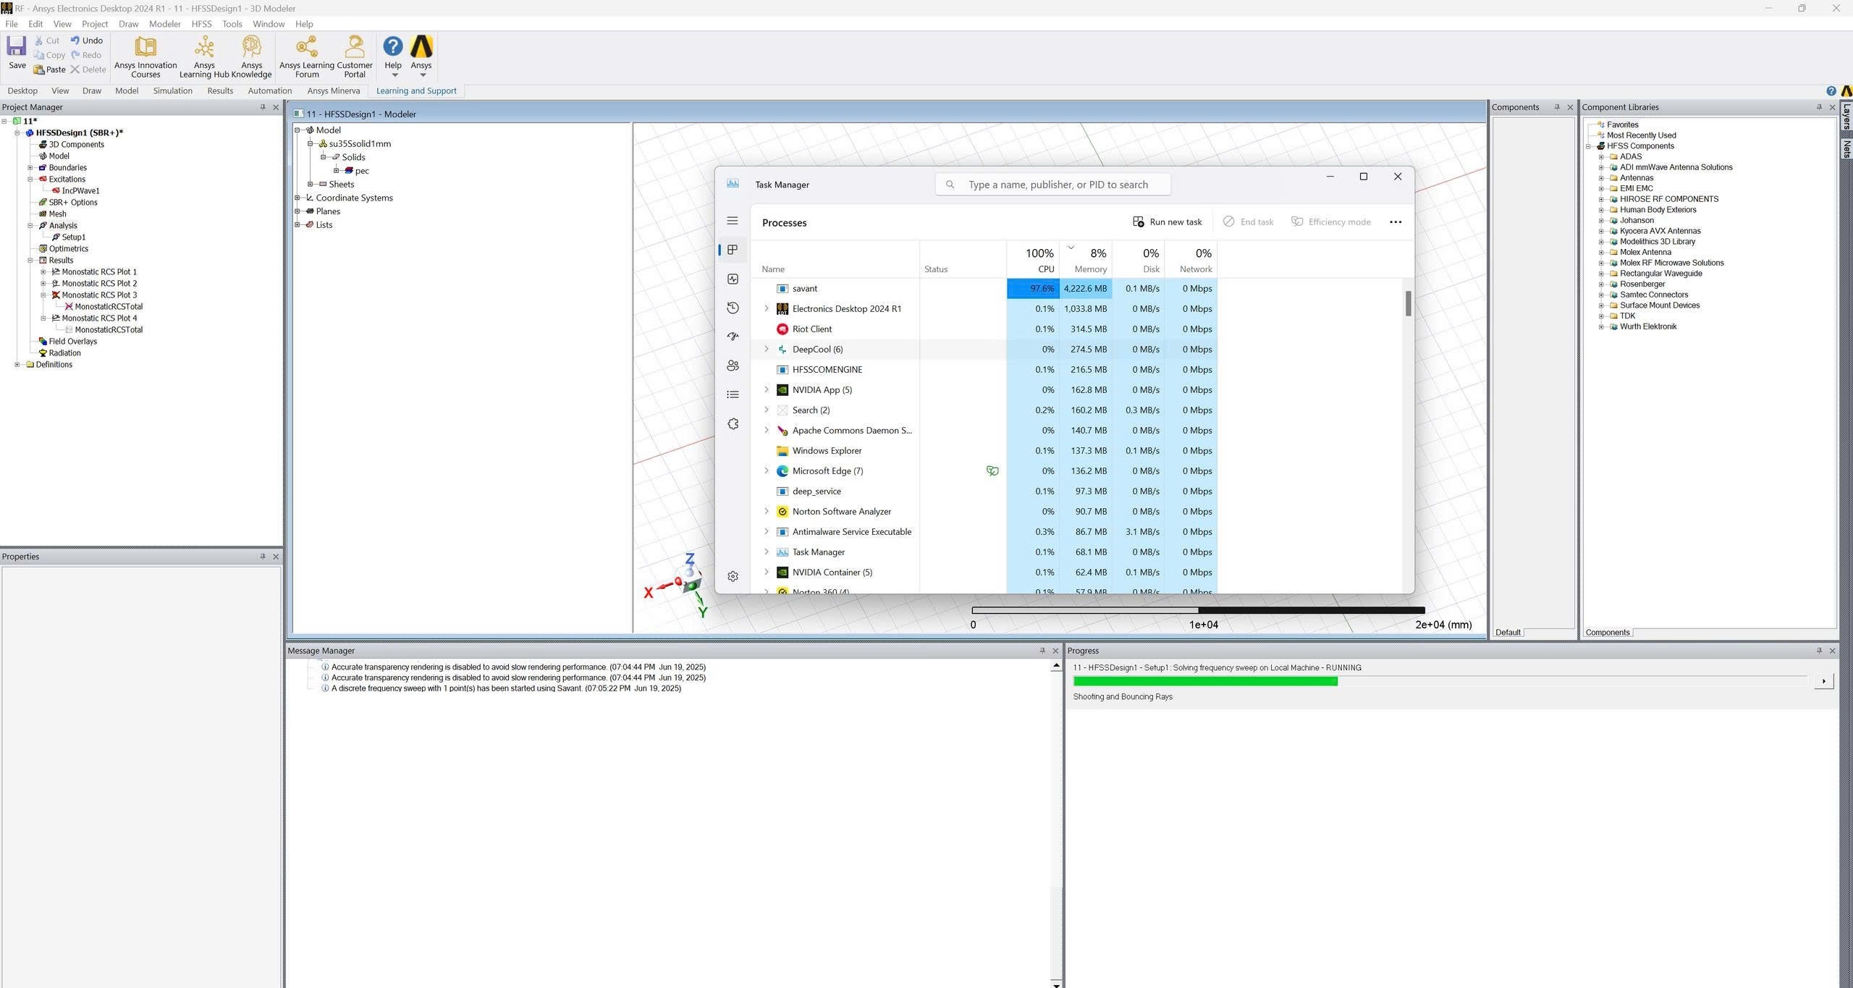Open Help ribbon dropdown arrow
Image resolution: width=1853 pixels, height=988 pixels.
pyautogui.click(x=394, y=75)
